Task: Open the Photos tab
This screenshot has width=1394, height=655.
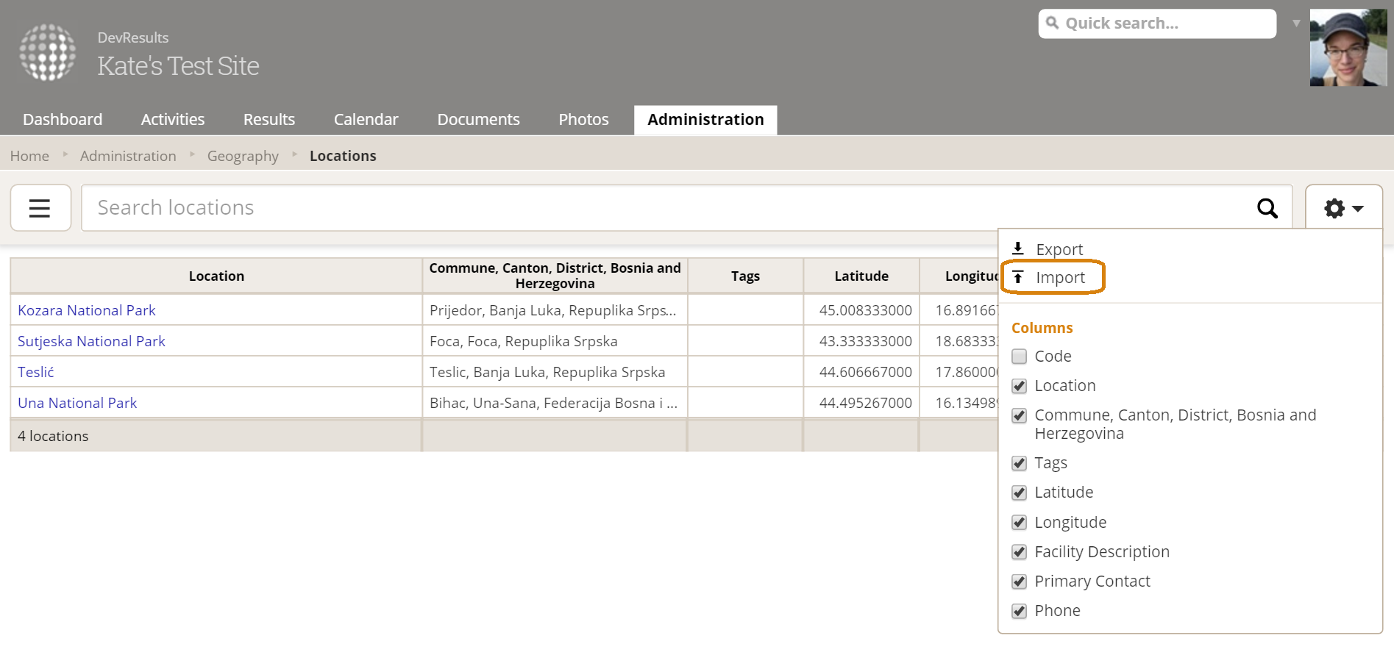Action: [x=583, y=120]
